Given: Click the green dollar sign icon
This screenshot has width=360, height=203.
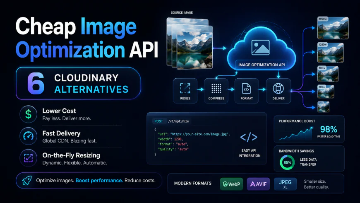Looking at the screenshot, I should (28, 114).
